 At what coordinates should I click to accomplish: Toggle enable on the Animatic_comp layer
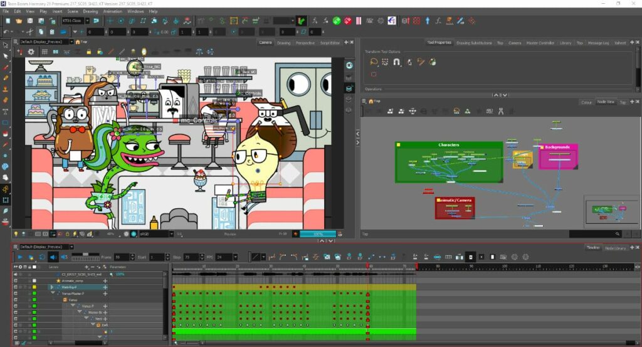16,281
